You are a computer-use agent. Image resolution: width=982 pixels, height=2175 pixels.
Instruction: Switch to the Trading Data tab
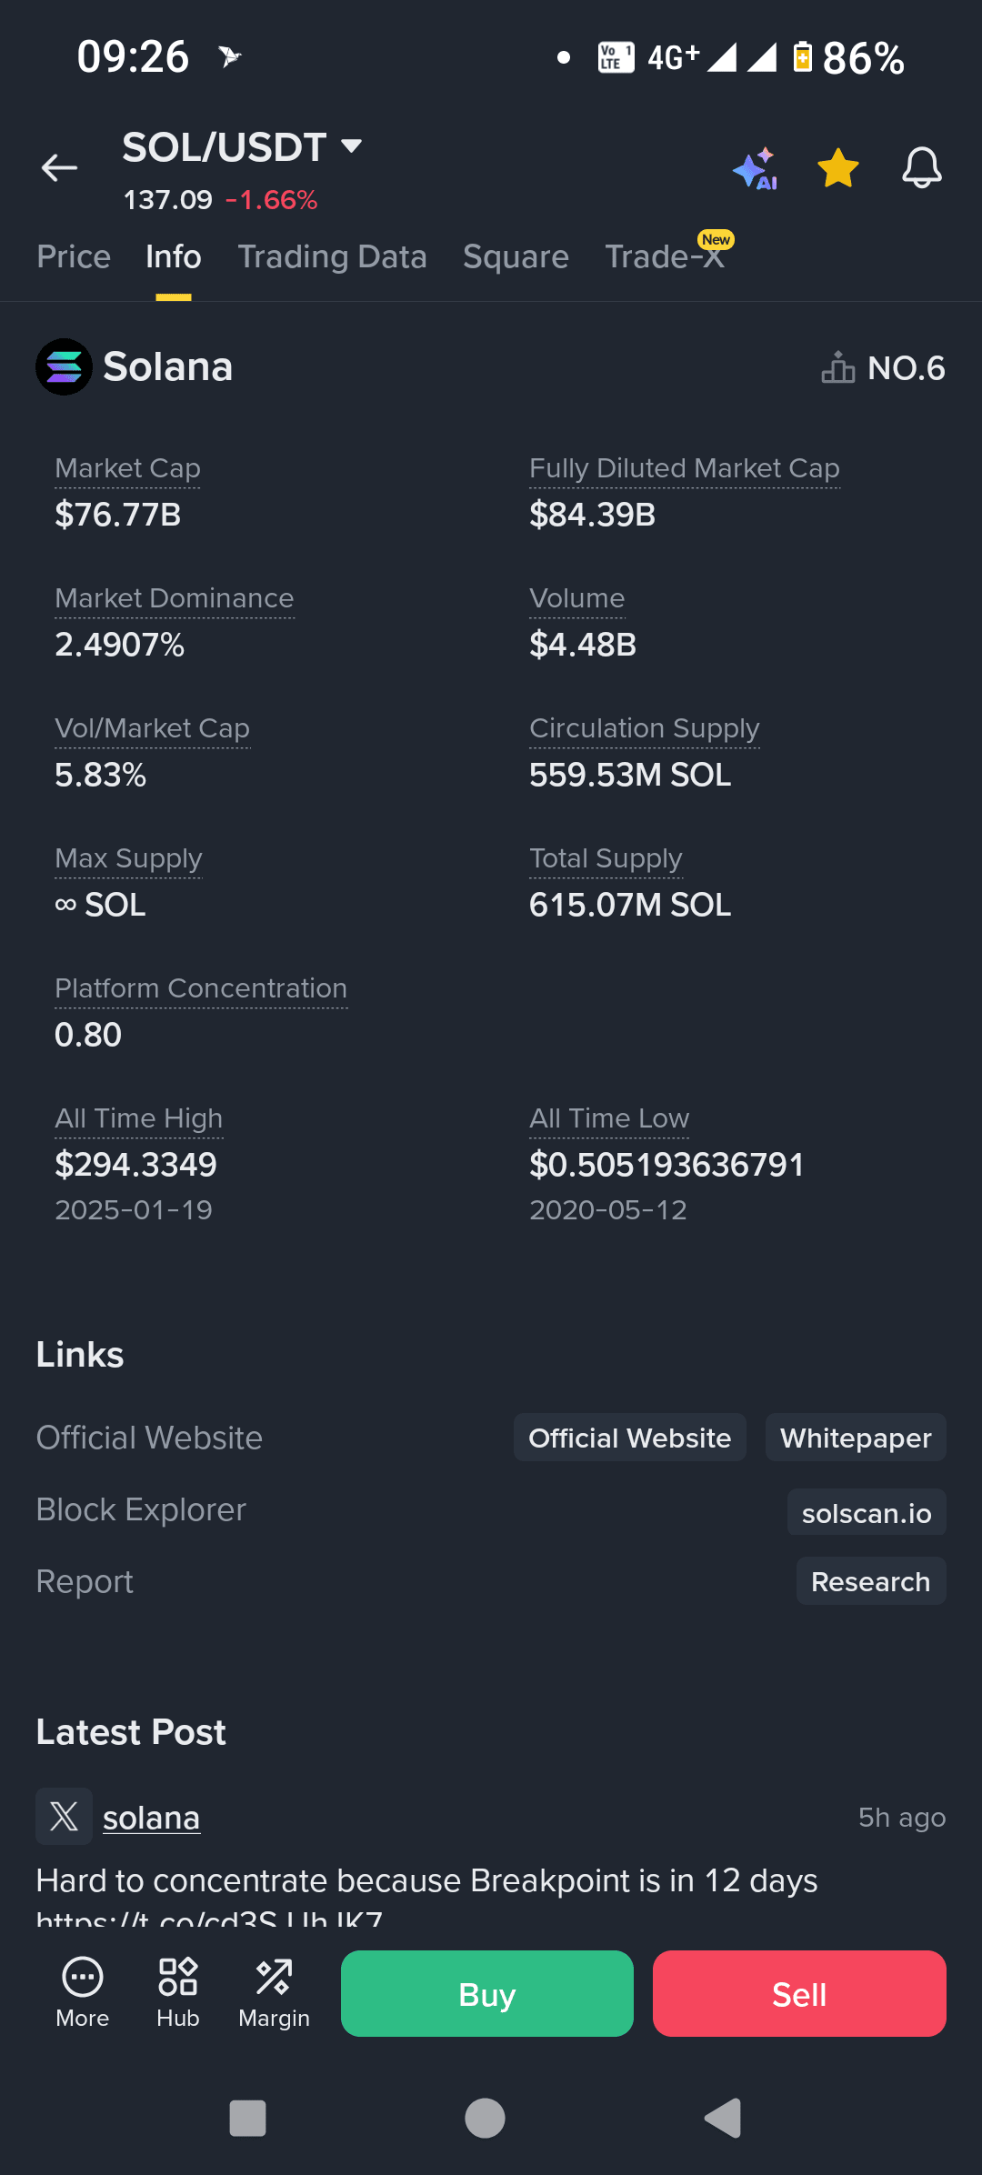[x=332, y=257]
